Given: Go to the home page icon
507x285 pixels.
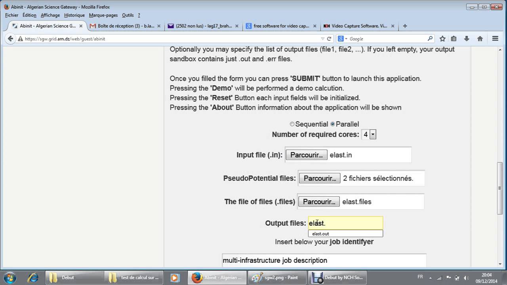Looking at the screenshot, I should pos(480,39).
